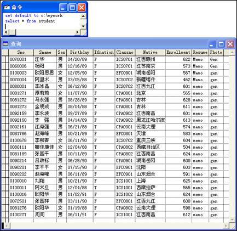Select the Sno cell 0060006
Screen dimensions: 237x231
21,66
